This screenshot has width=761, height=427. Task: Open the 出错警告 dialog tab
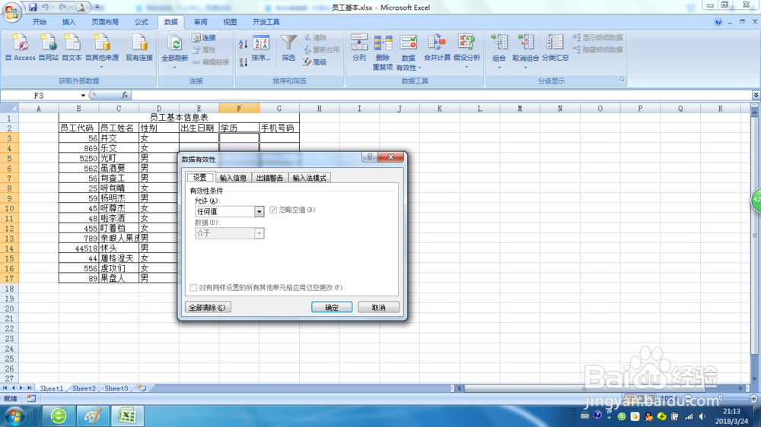click(269, 178)
